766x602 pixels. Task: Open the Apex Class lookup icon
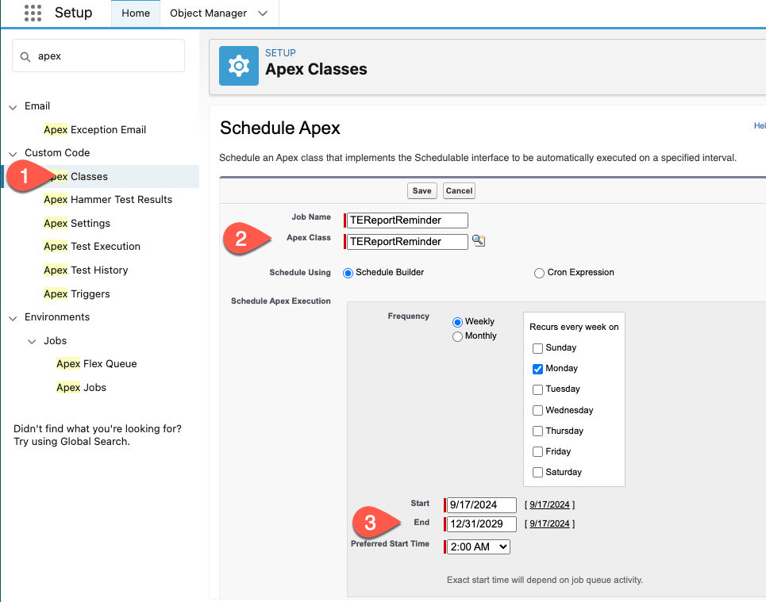[x=479, y=240]
